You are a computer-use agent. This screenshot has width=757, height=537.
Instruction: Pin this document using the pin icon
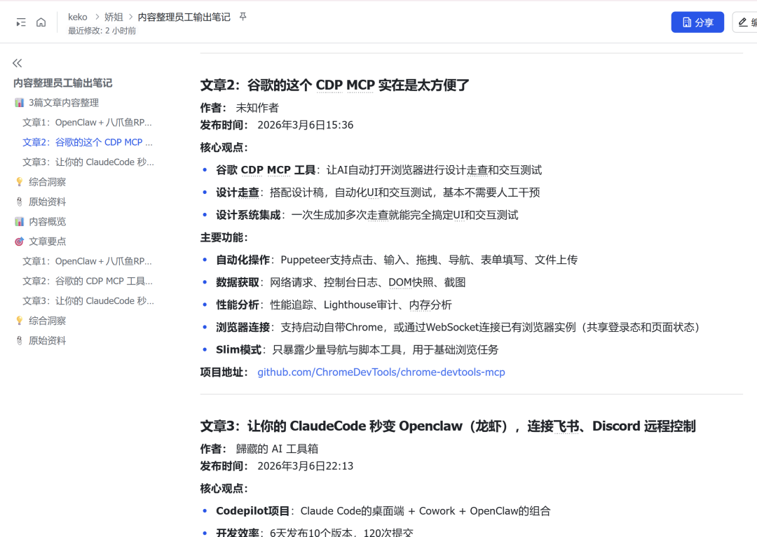point(242,16)
